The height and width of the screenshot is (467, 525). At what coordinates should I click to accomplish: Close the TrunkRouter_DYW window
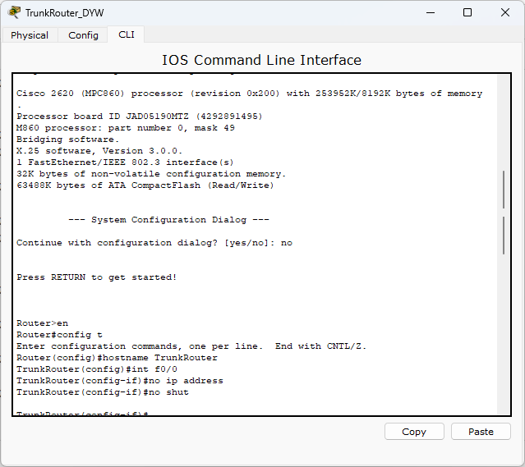pyautogui.click(x=505, y=12)
